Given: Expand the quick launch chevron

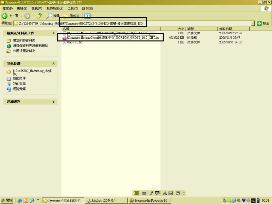Looking at the screenshot, I should coord(37,200).
